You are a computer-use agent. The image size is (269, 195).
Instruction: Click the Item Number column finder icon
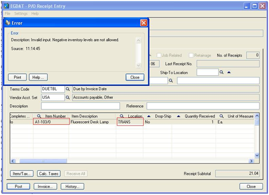[x=39, y=116]
